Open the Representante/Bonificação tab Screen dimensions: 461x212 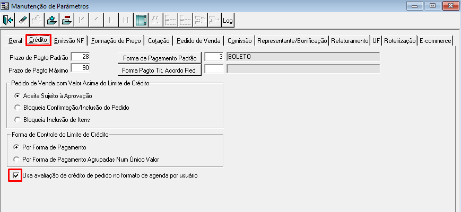click(292, 41)
